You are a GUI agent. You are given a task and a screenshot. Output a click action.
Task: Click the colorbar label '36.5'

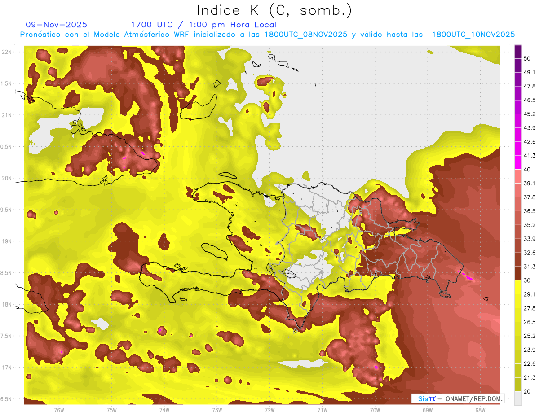(x=530, y=211)
